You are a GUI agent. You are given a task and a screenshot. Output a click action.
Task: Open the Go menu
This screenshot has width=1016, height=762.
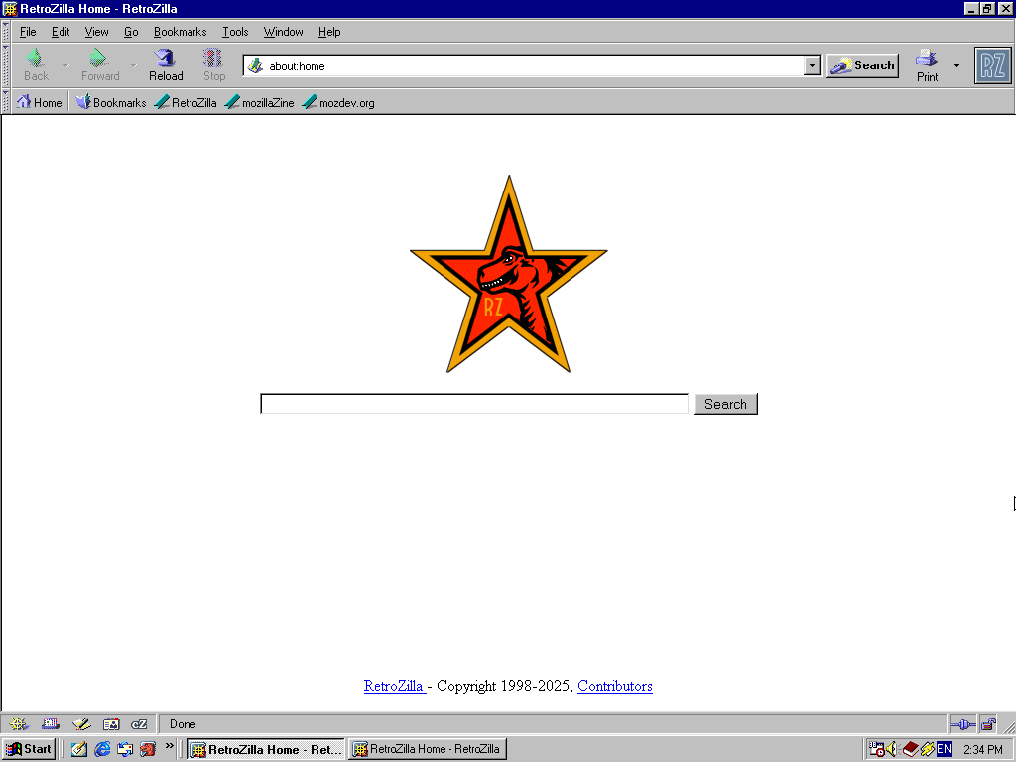pos(131,32)
